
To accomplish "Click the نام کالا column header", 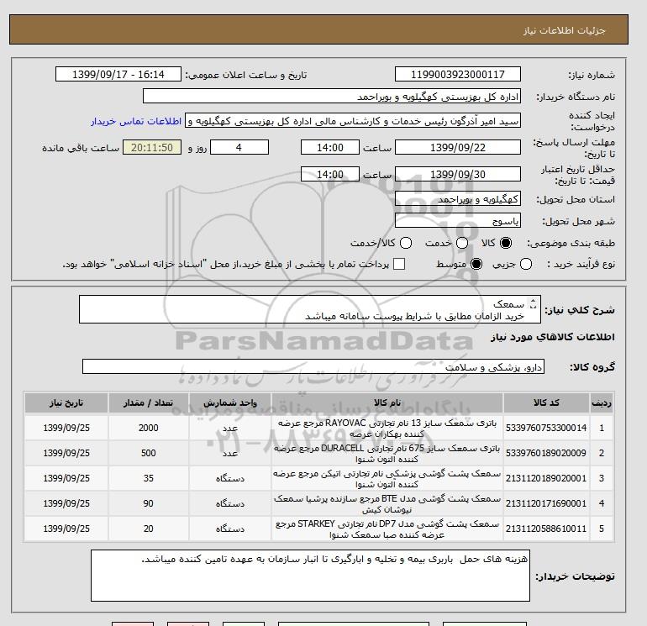I will tap(387, 402).
